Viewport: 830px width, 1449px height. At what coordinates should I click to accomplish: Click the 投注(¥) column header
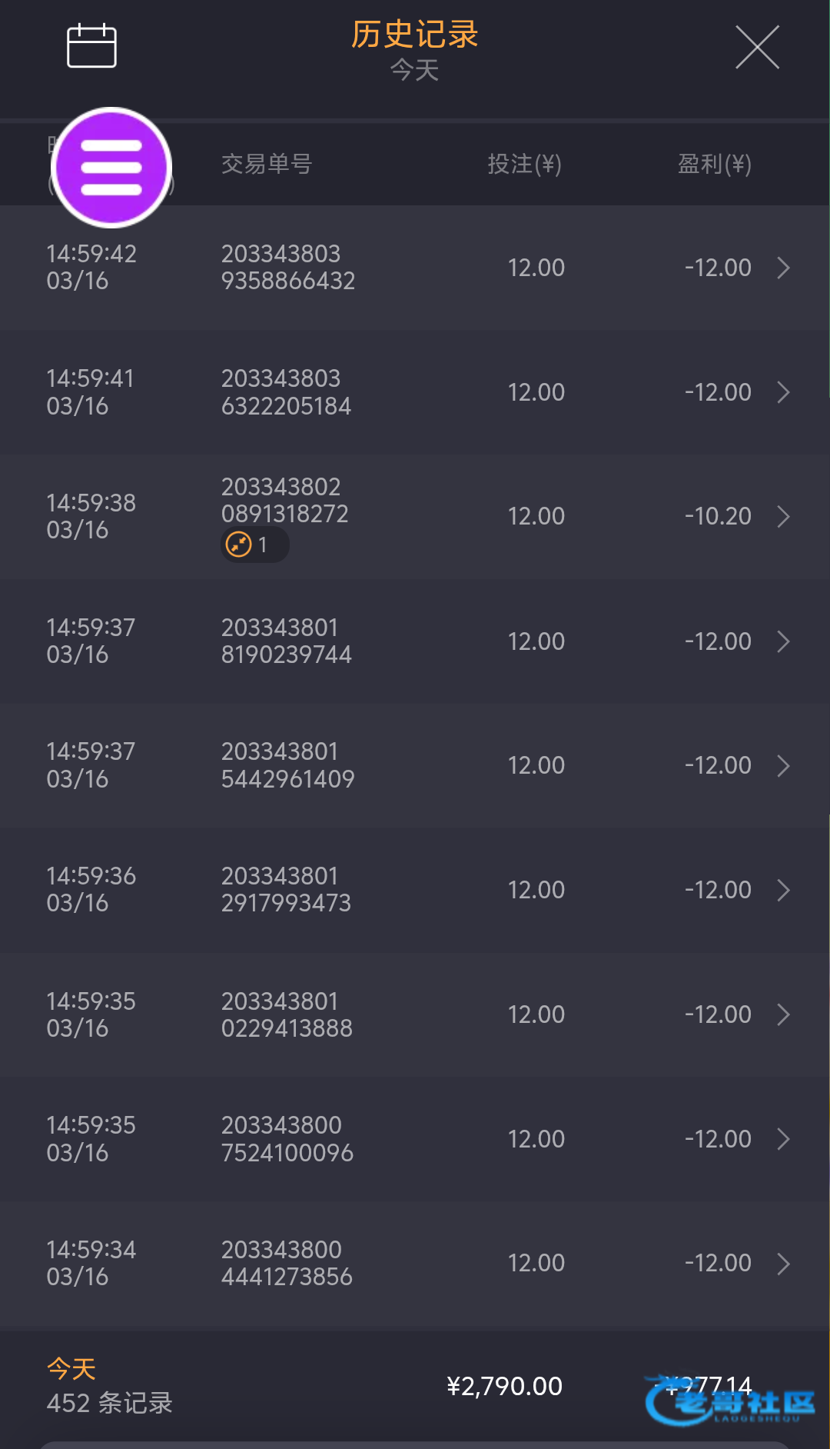tap(524, 164)
